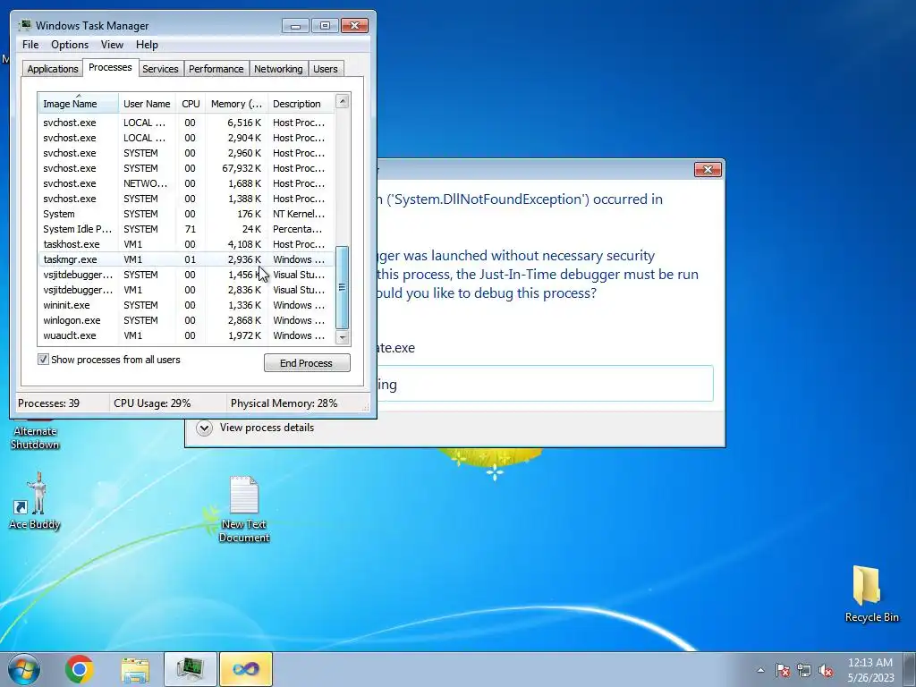Close the Just-In-Time debugger dialog
The image size is (916, 687).
(x=708, y=169)
